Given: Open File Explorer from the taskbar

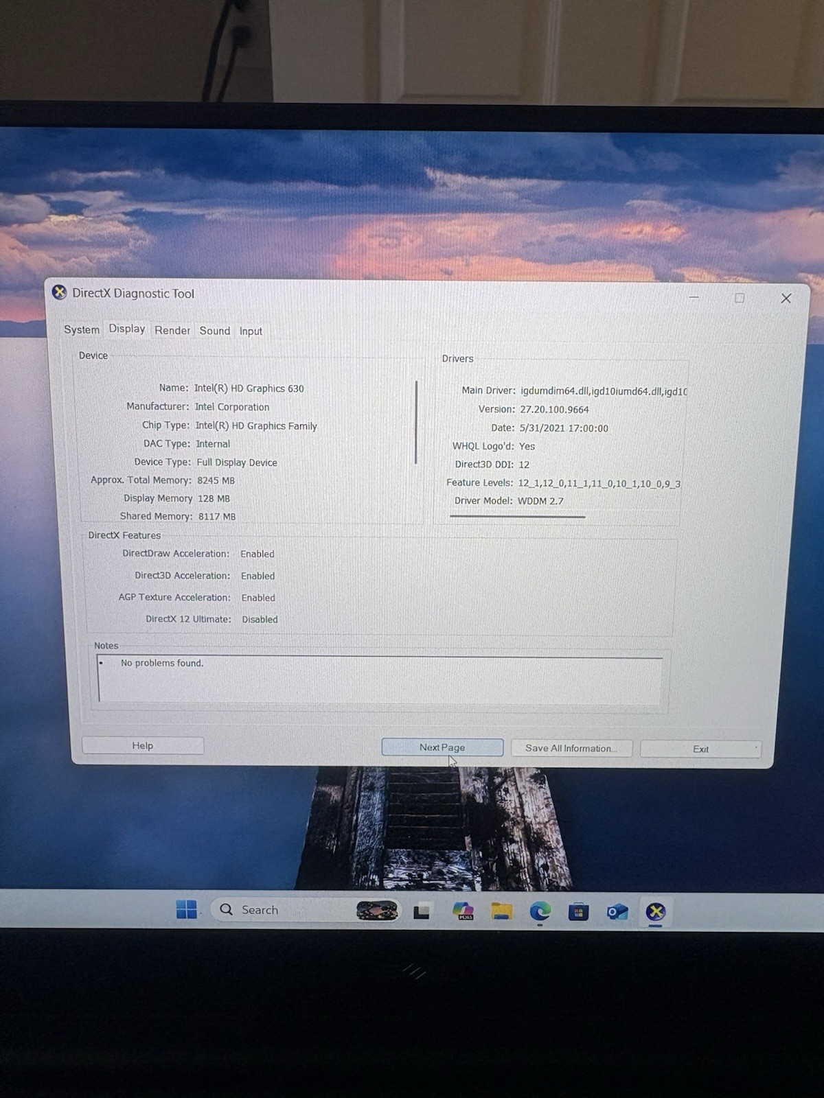Looking at the screenshot, I should 502,911.
